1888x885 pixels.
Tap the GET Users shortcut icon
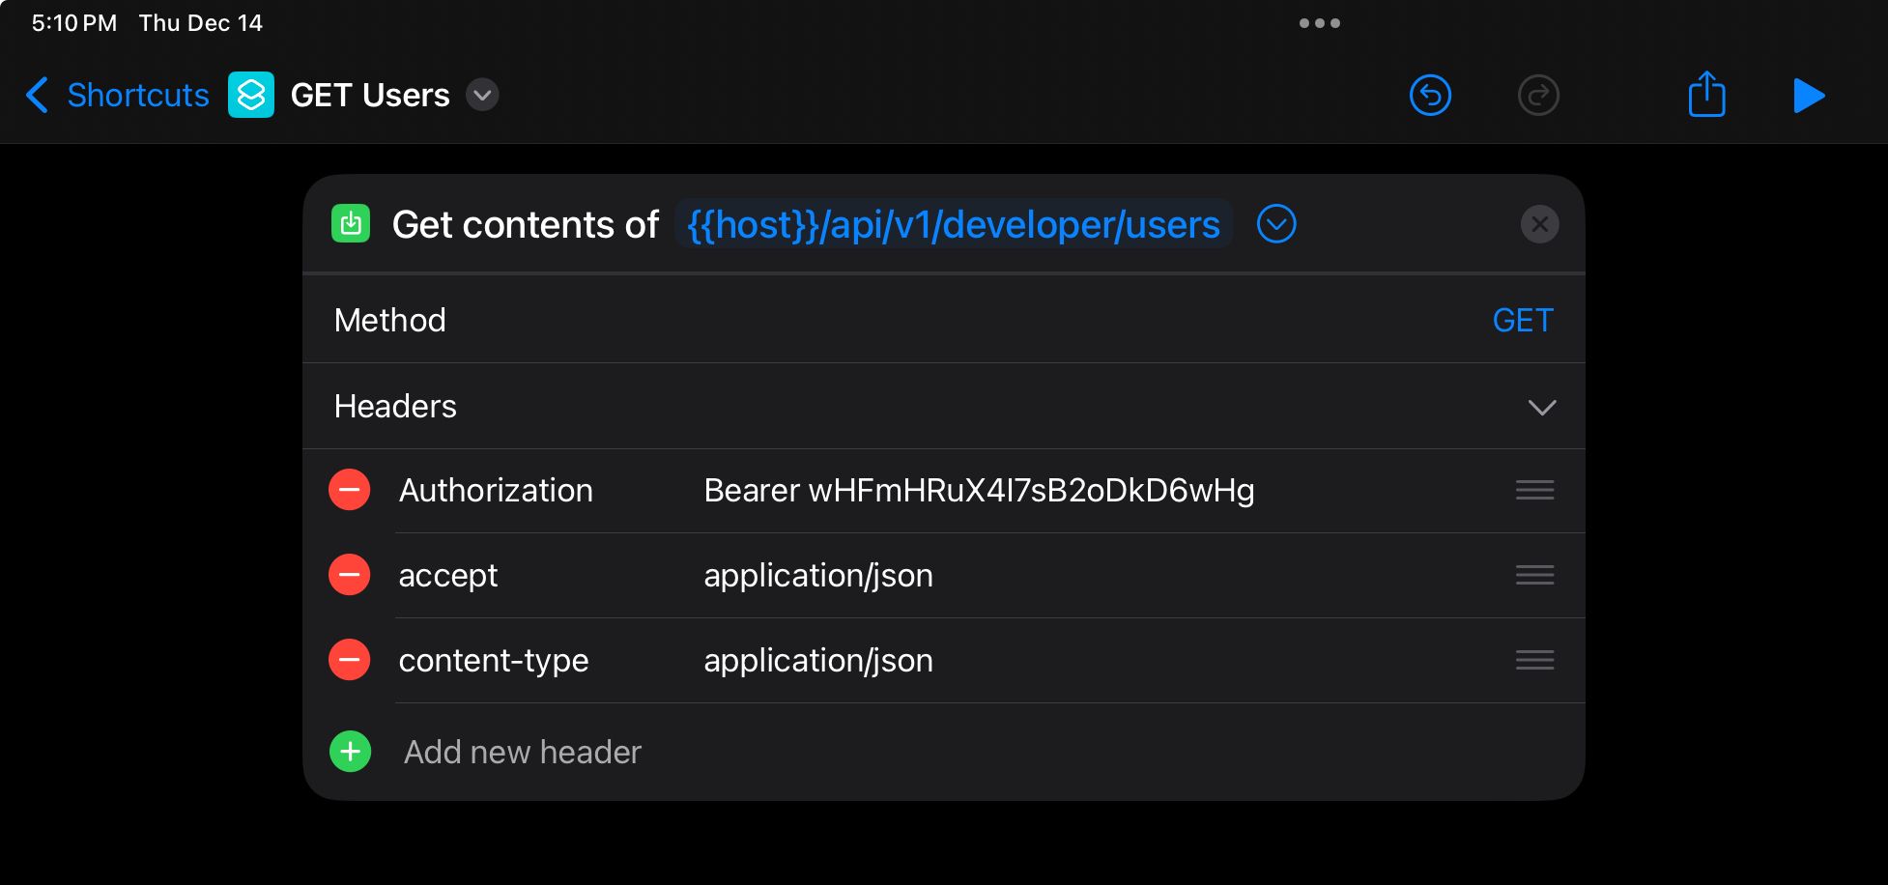point(251,95)
